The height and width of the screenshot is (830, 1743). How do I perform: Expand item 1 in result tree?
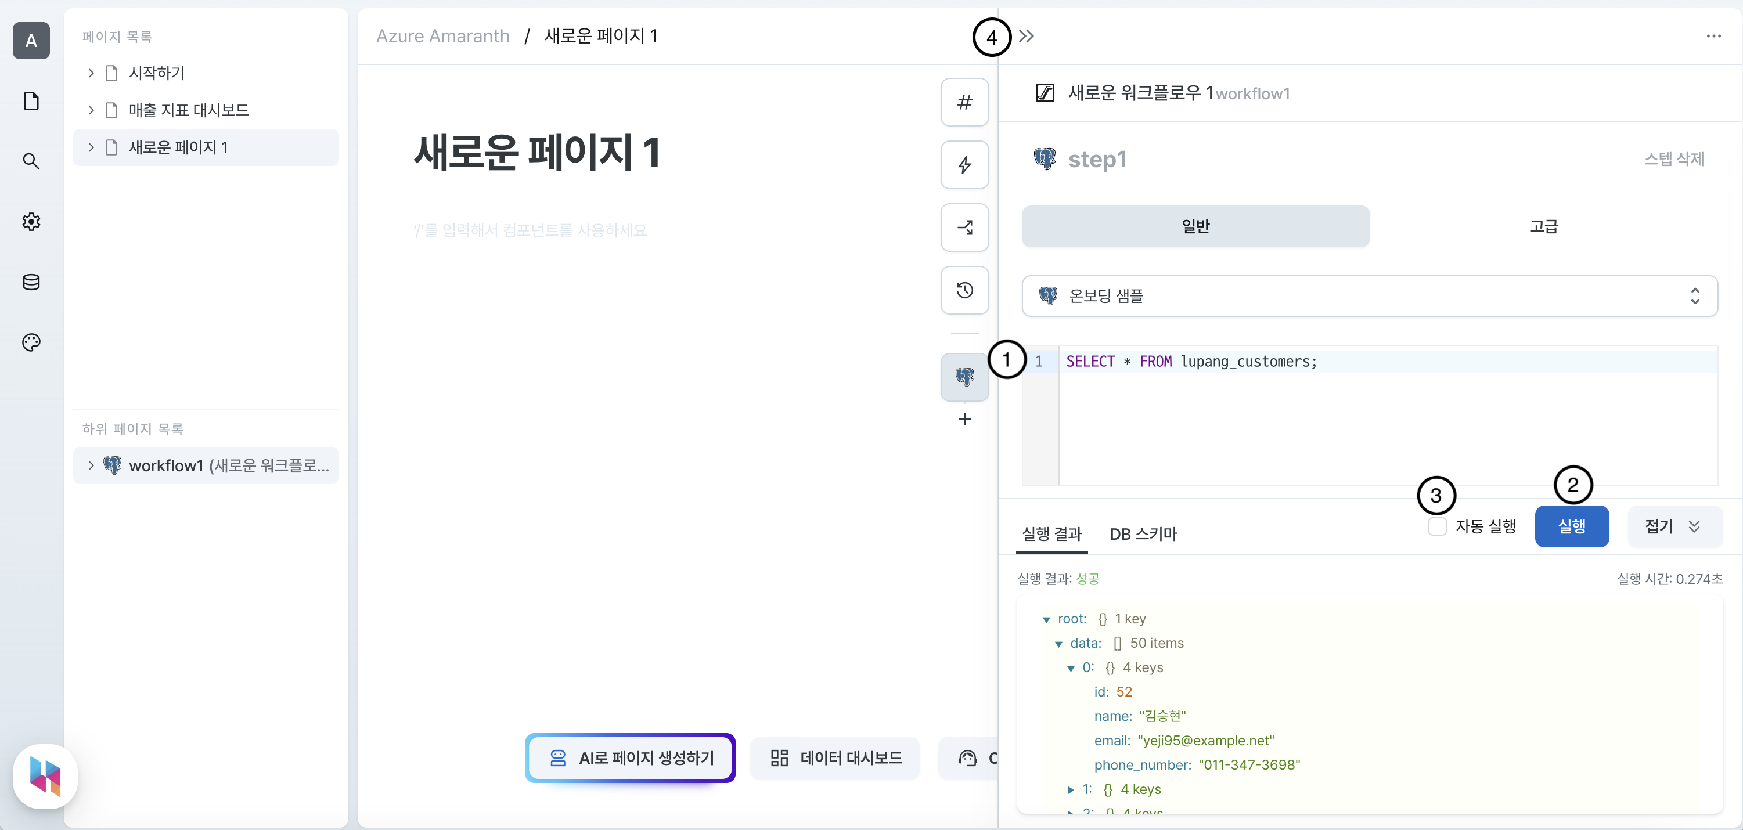tap(1071, 790)
